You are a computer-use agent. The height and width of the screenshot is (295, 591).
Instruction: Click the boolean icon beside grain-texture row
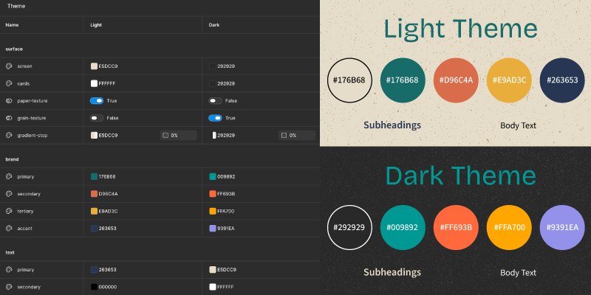[9, 118]
